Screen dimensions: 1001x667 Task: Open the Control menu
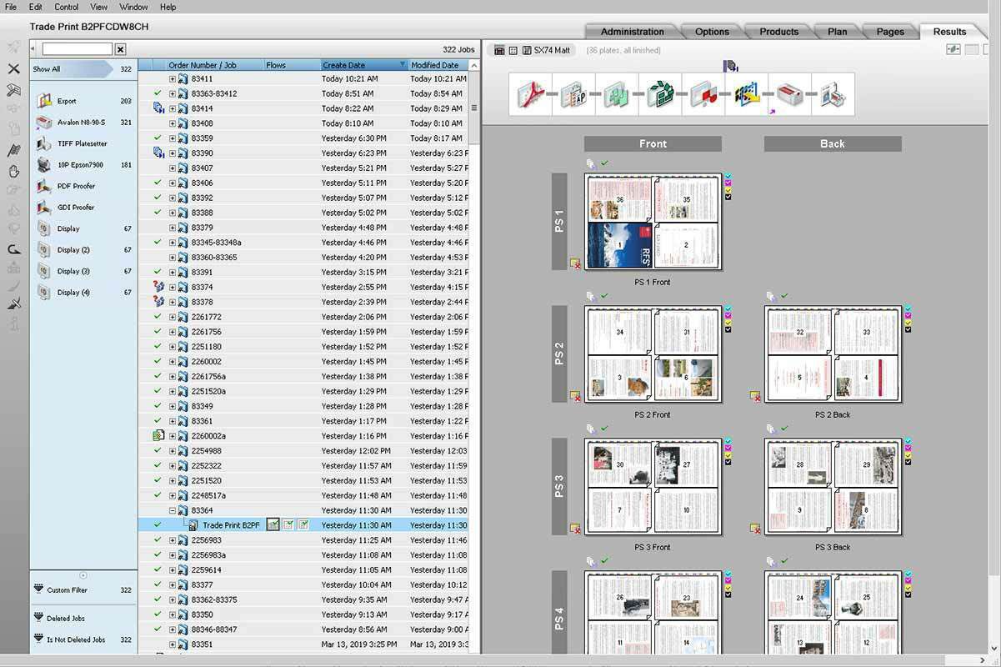point(65,7)
